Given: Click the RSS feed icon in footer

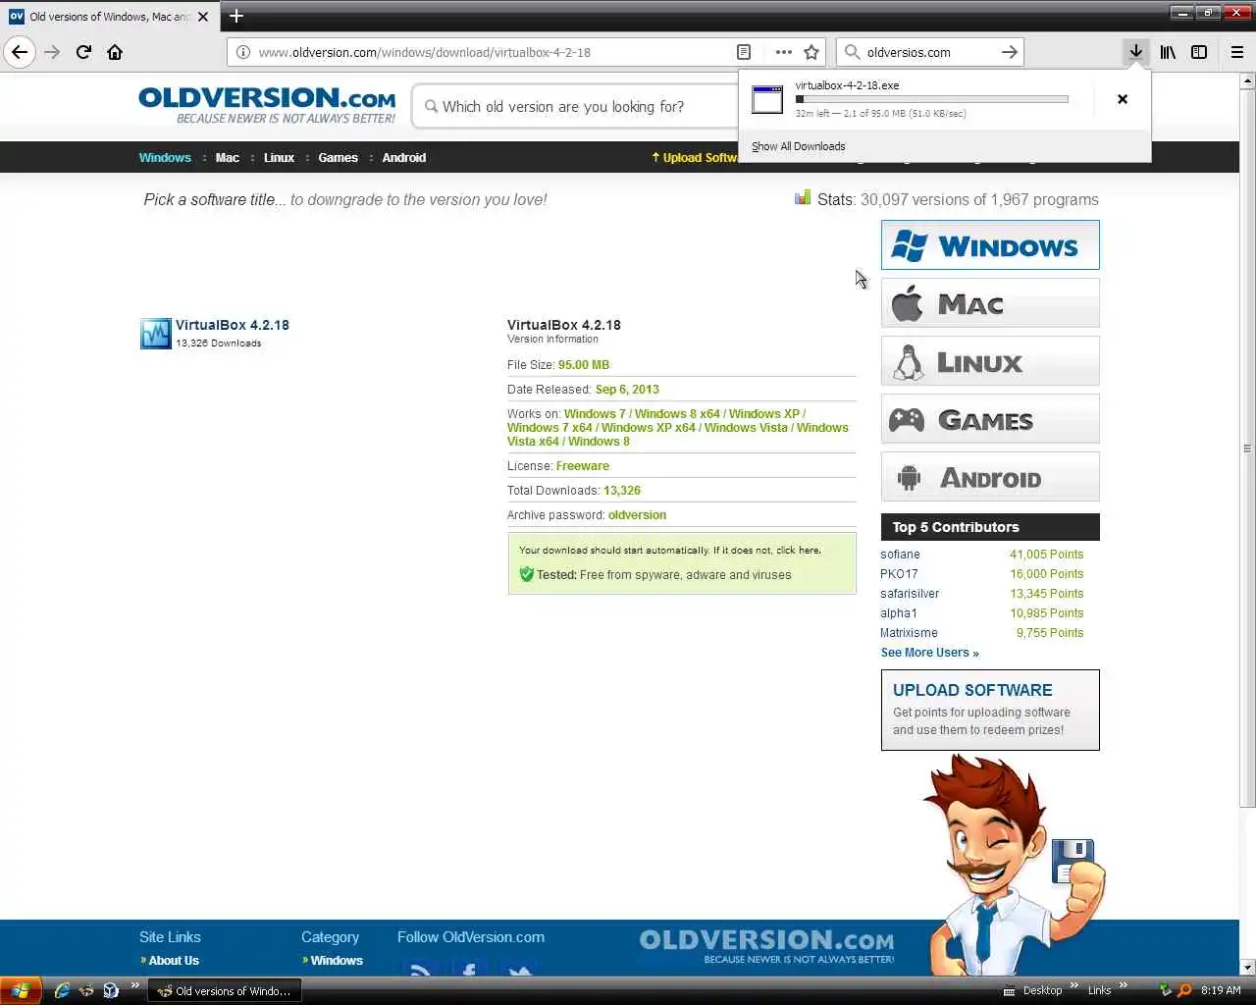Looking at the screenshot, I should coord(421,970).
